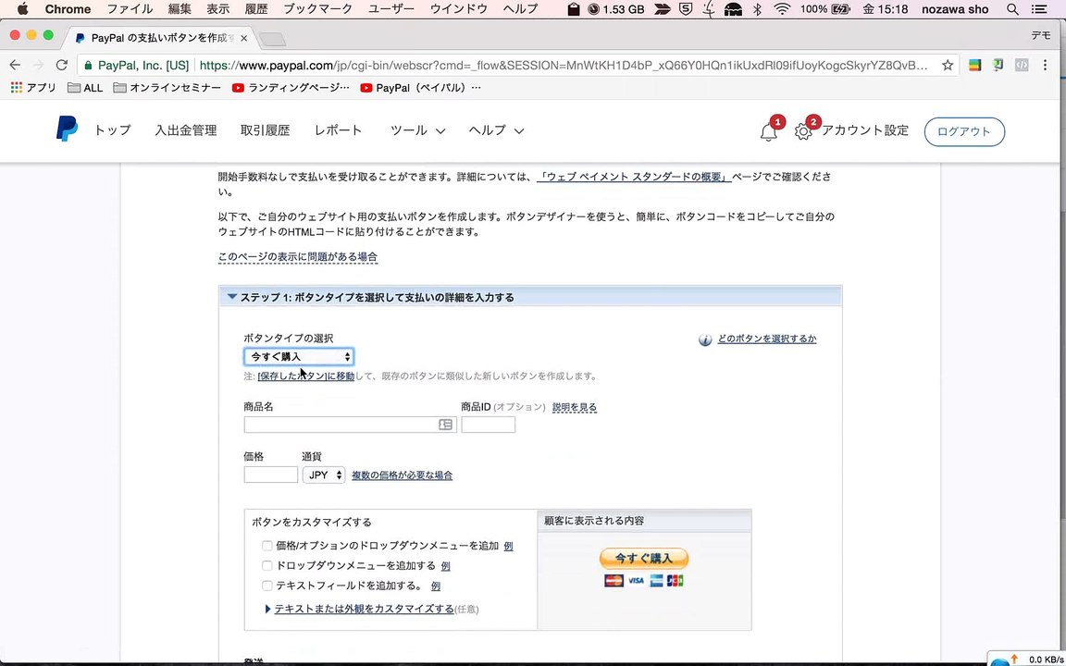Image resolution: width=1066 pixels, height=666 pixels.
Task: Open 取引履歴 navigation item
Action: click(266, 130)
